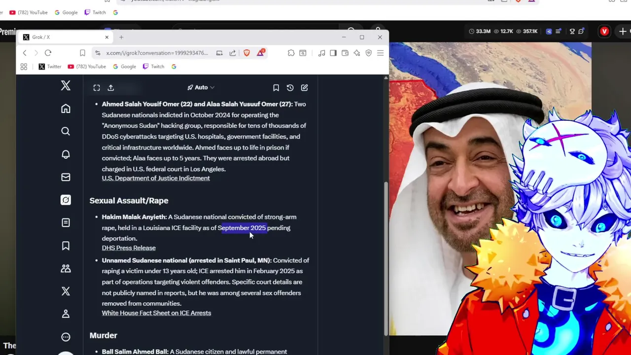The width and height of the screenshot is (631, 355).
Task: Open More circle menu in X sidebar
Action: coord(66,337)
